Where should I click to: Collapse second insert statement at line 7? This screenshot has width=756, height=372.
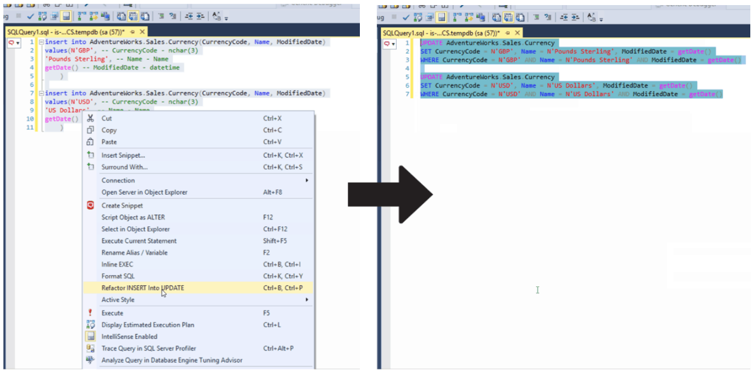tap(41, 93)
